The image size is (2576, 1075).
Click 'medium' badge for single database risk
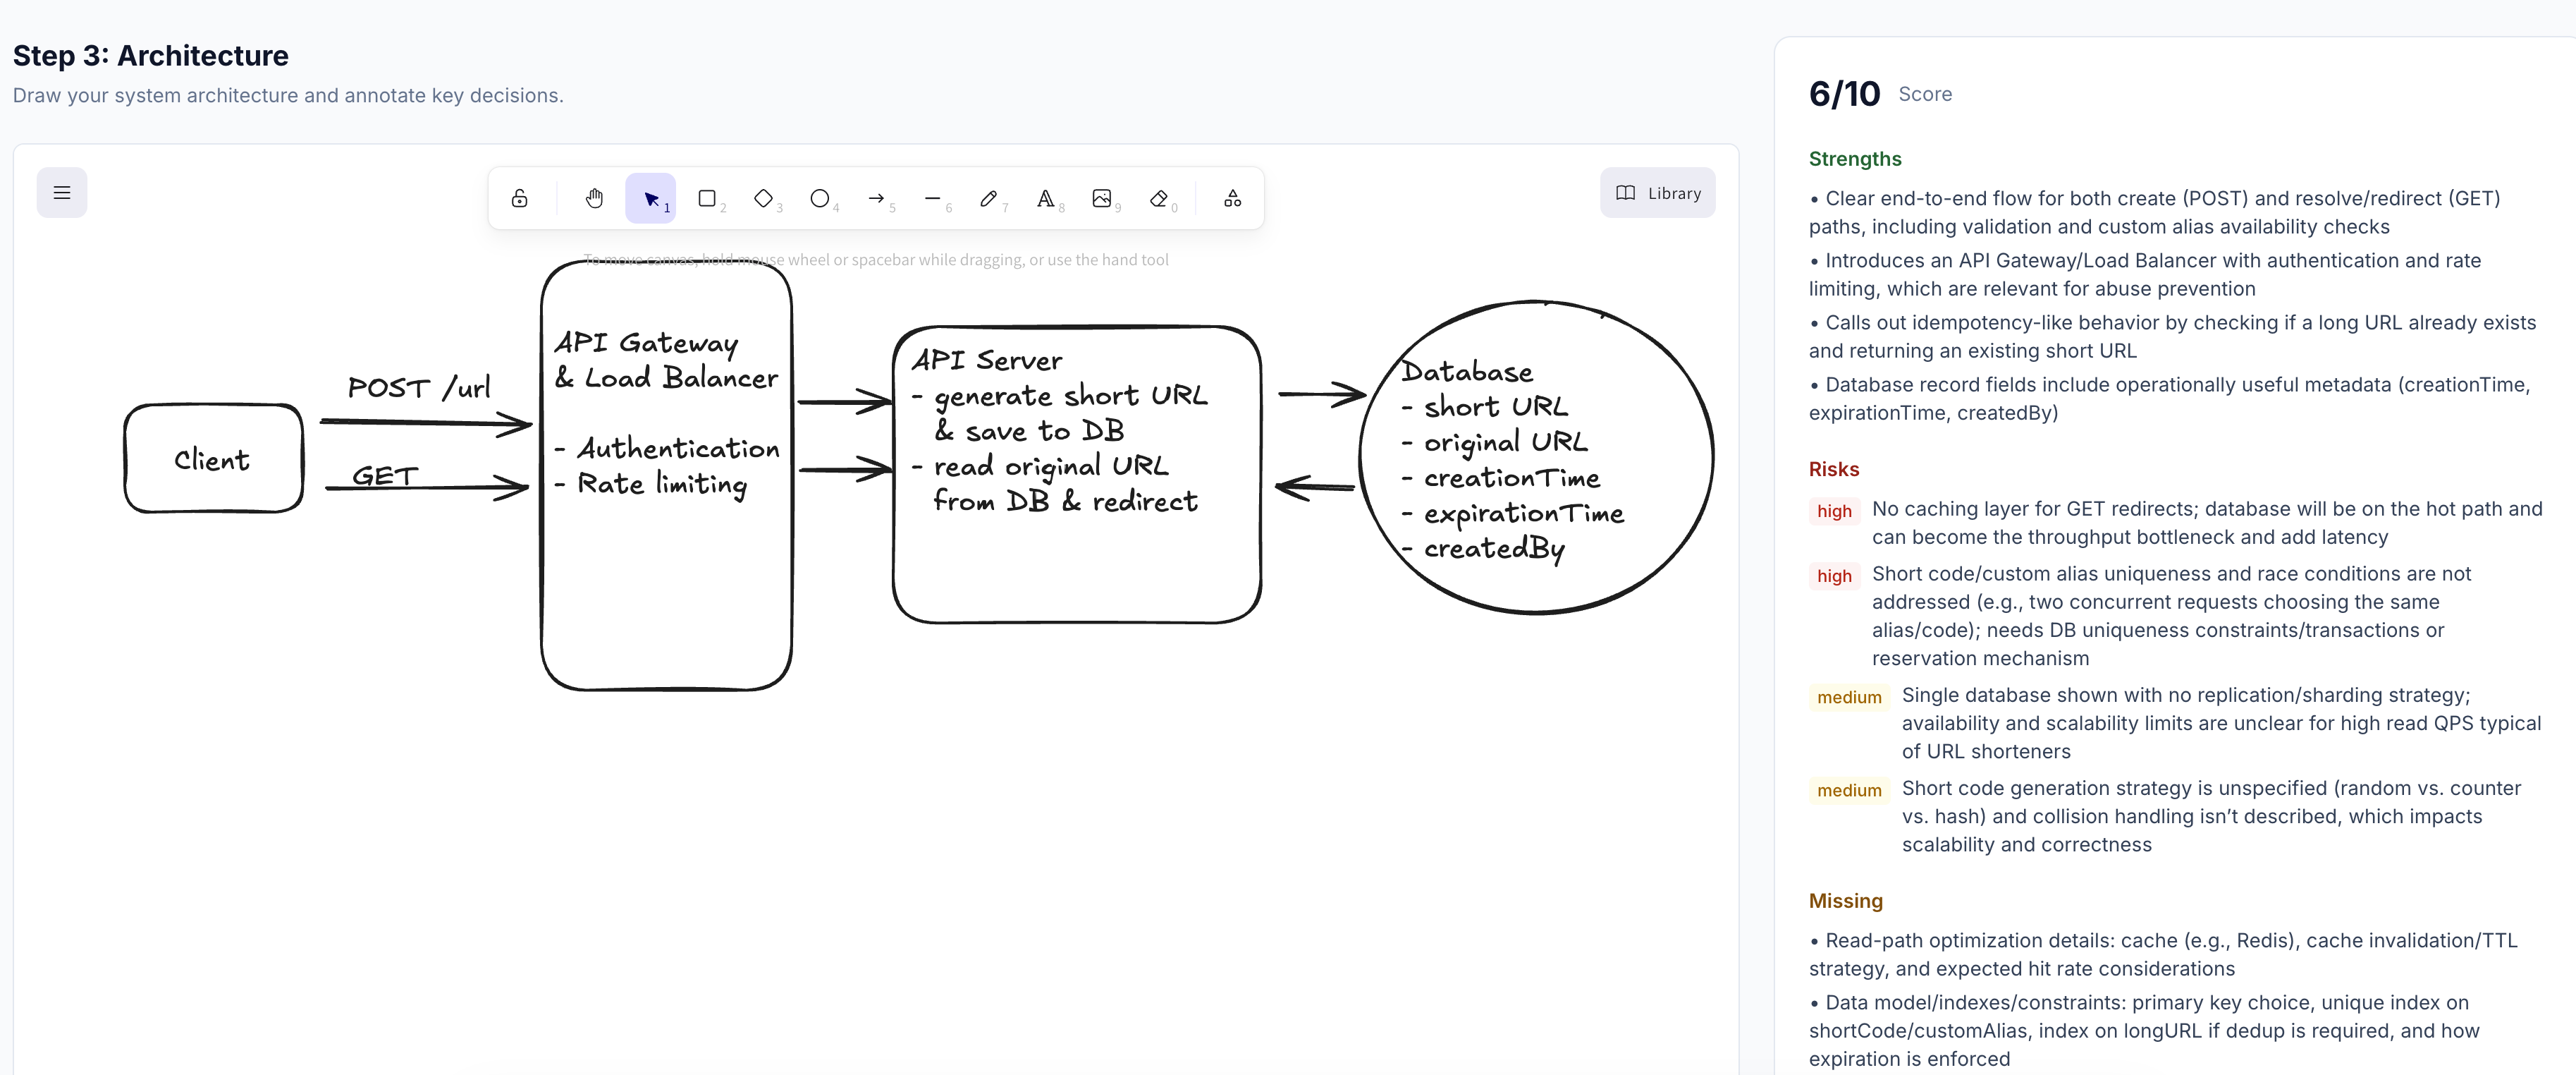click(1849, 697)
